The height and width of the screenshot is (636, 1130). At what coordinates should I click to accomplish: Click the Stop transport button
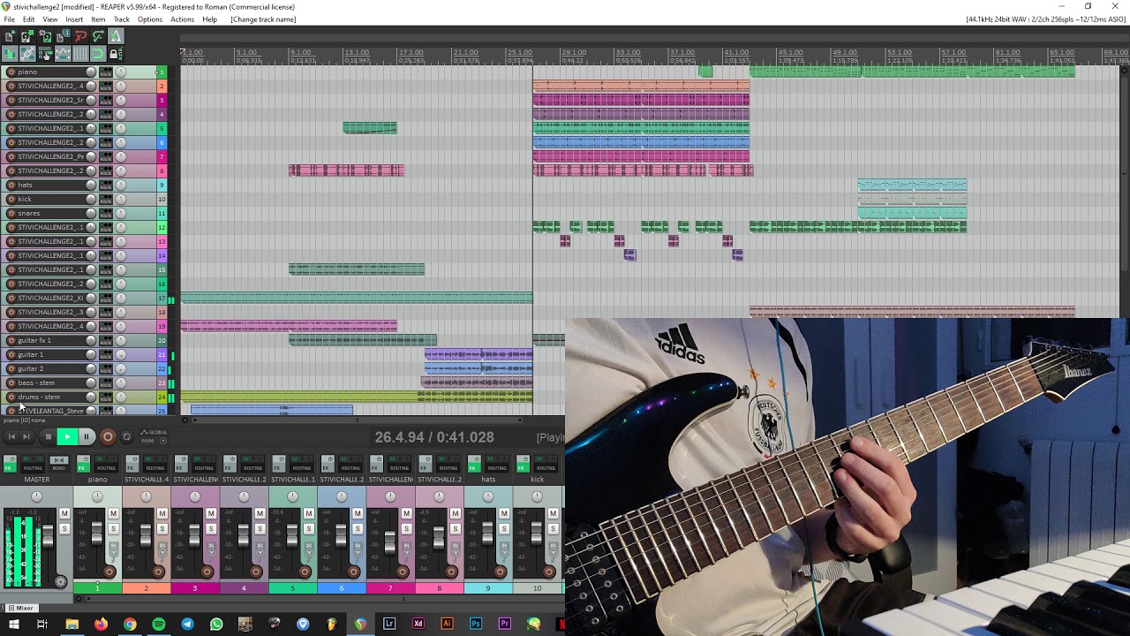click(48, 436)
